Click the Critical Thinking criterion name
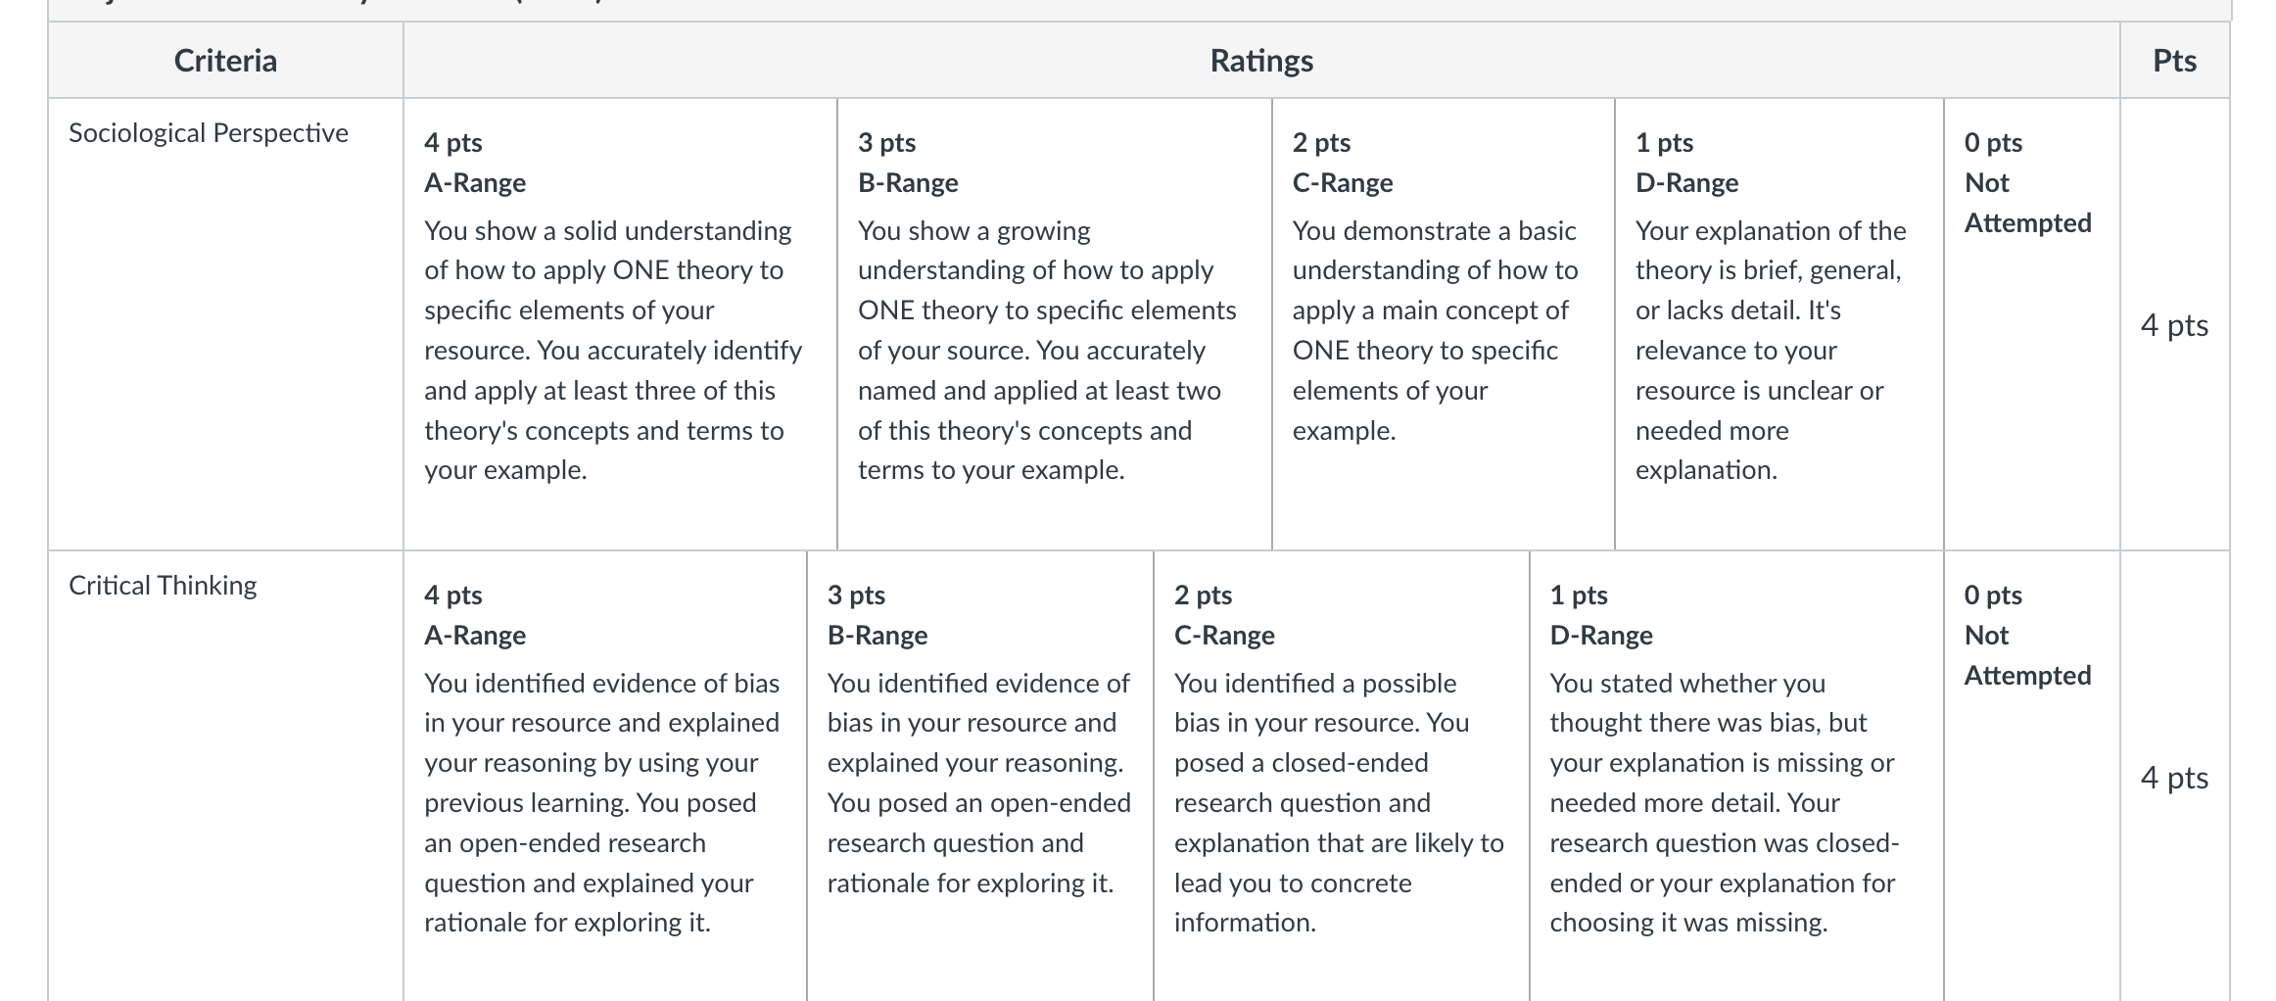Viewport: 2276px width, 1001px height. pos(163,586)
